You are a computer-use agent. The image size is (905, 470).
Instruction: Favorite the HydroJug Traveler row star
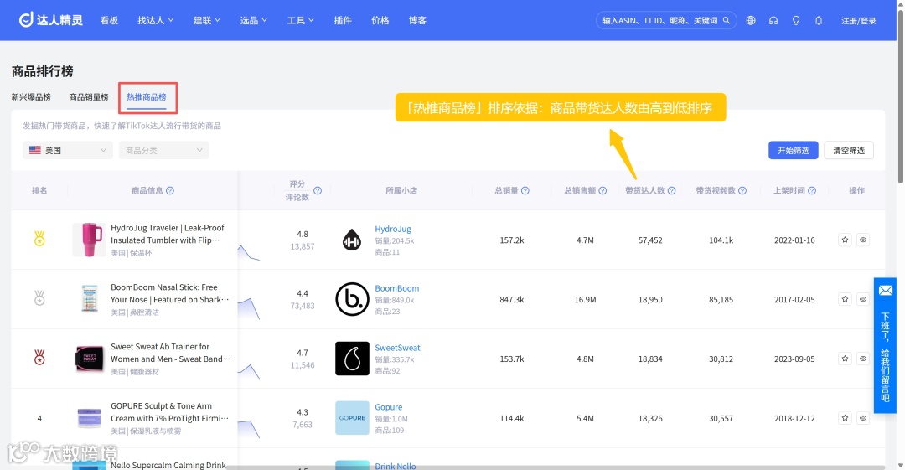click(x=845, y=240)
